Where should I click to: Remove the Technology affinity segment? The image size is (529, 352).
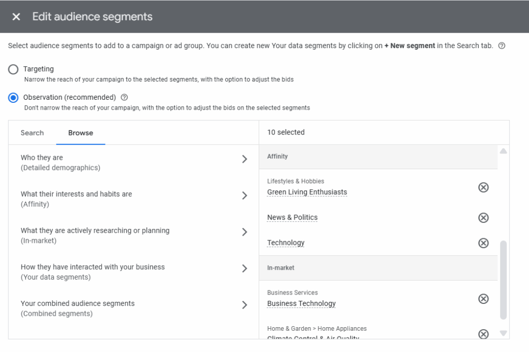click(484, 243)
